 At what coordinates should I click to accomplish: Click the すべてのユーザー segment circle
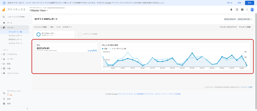pyautogui.click(x=38, y=34)
